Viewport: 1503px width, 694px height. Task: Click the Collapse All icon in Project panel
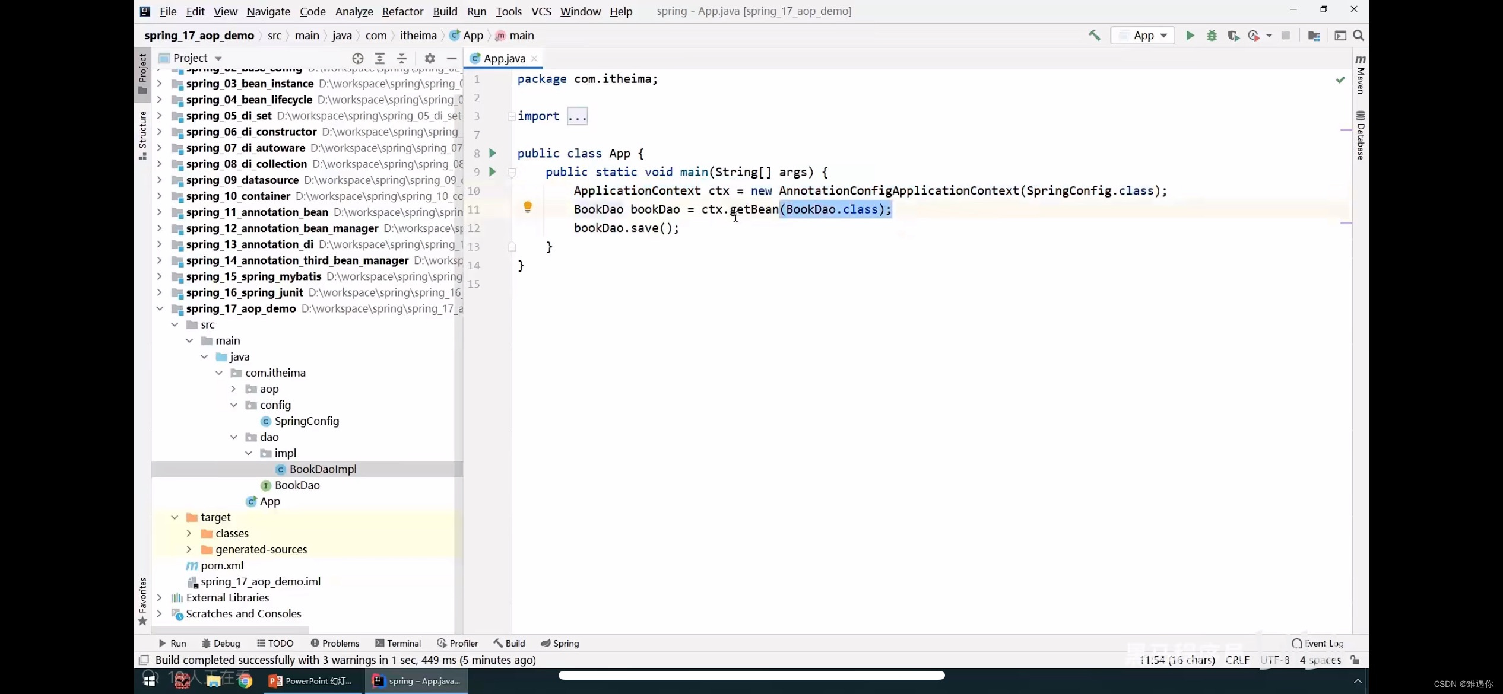[x=402, y=58]
